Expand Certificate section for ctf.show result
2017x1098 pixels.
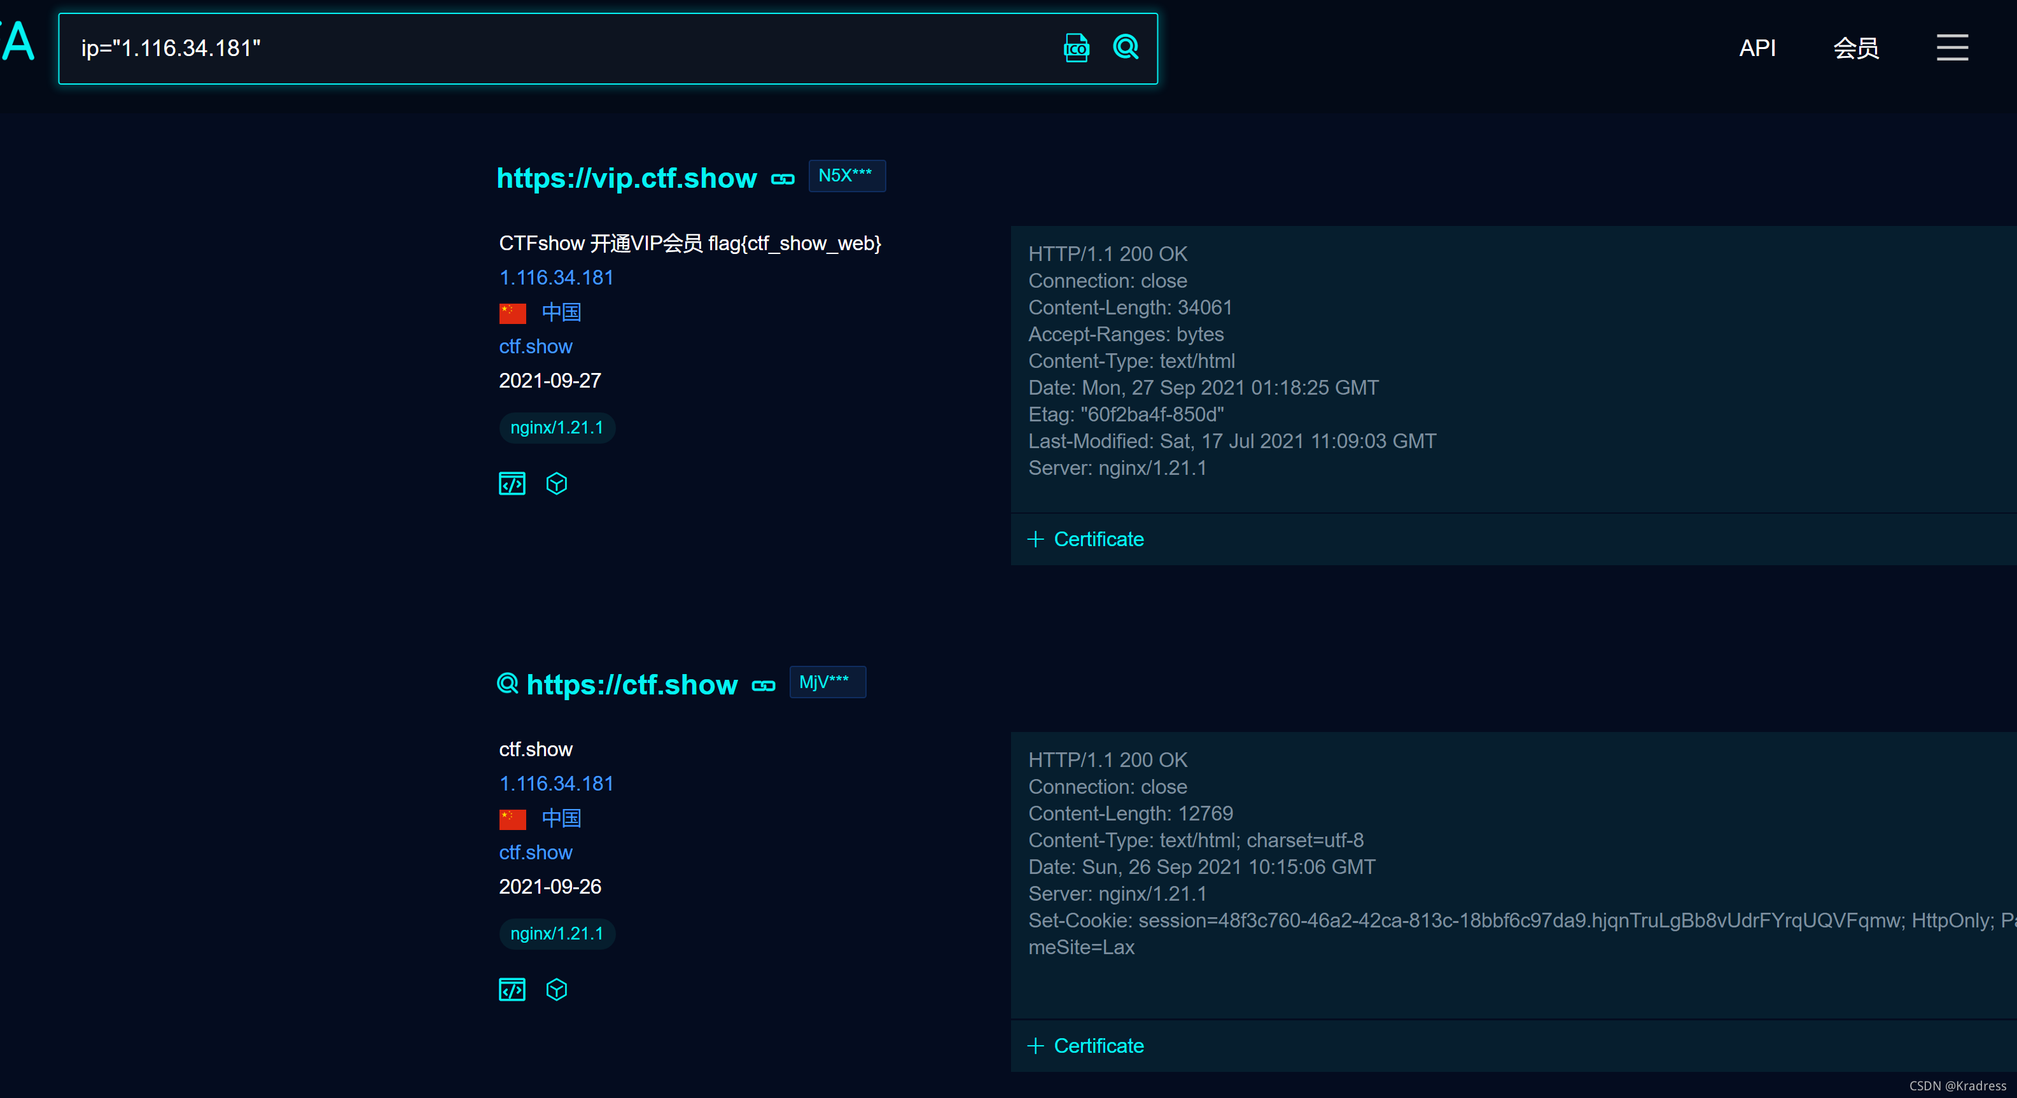(x=1085, y=1046)
